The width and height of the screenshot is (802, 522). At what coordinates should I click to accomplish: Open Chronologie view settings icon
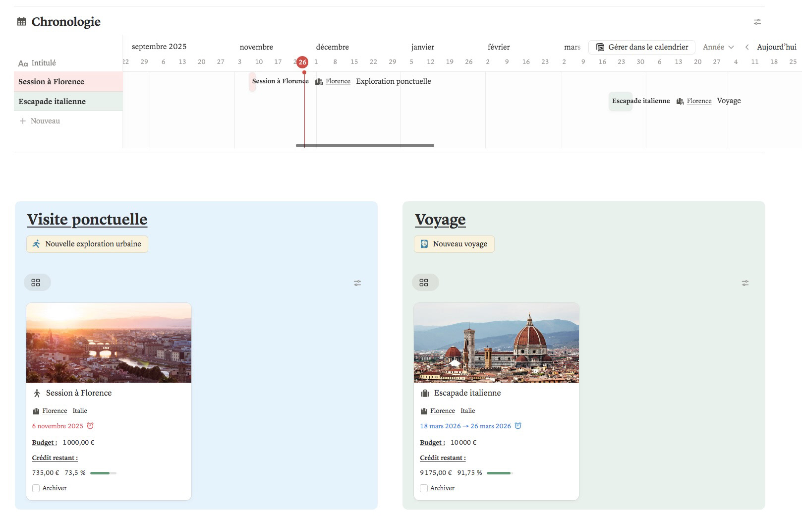[x=757, y=22]
